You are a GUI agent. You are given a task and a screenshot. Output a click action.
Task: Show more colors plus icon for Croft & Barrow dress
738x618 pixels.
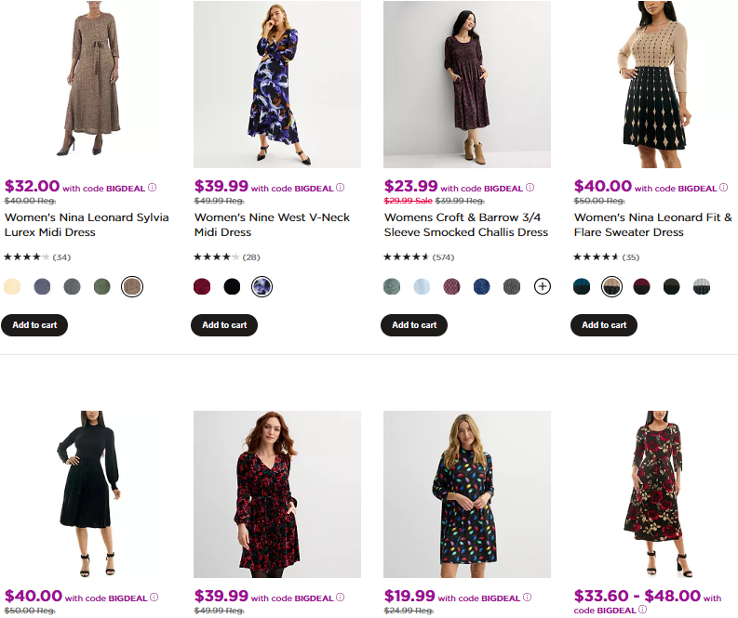(543, 286)
